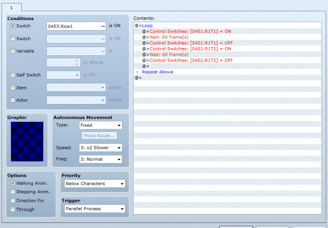Open the Trigger Parallel Process dropdown

95,209
